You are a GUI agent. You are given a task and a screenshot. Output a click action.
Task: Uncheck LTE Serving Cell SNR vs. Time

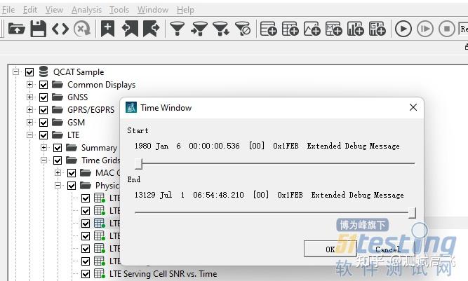[86, 274]
